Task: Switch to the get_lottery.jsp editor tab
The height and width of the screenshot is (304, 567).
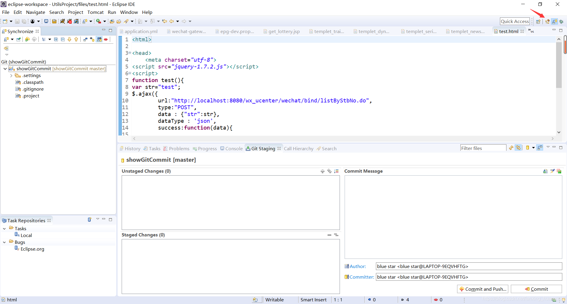Action: click(282, 32)
